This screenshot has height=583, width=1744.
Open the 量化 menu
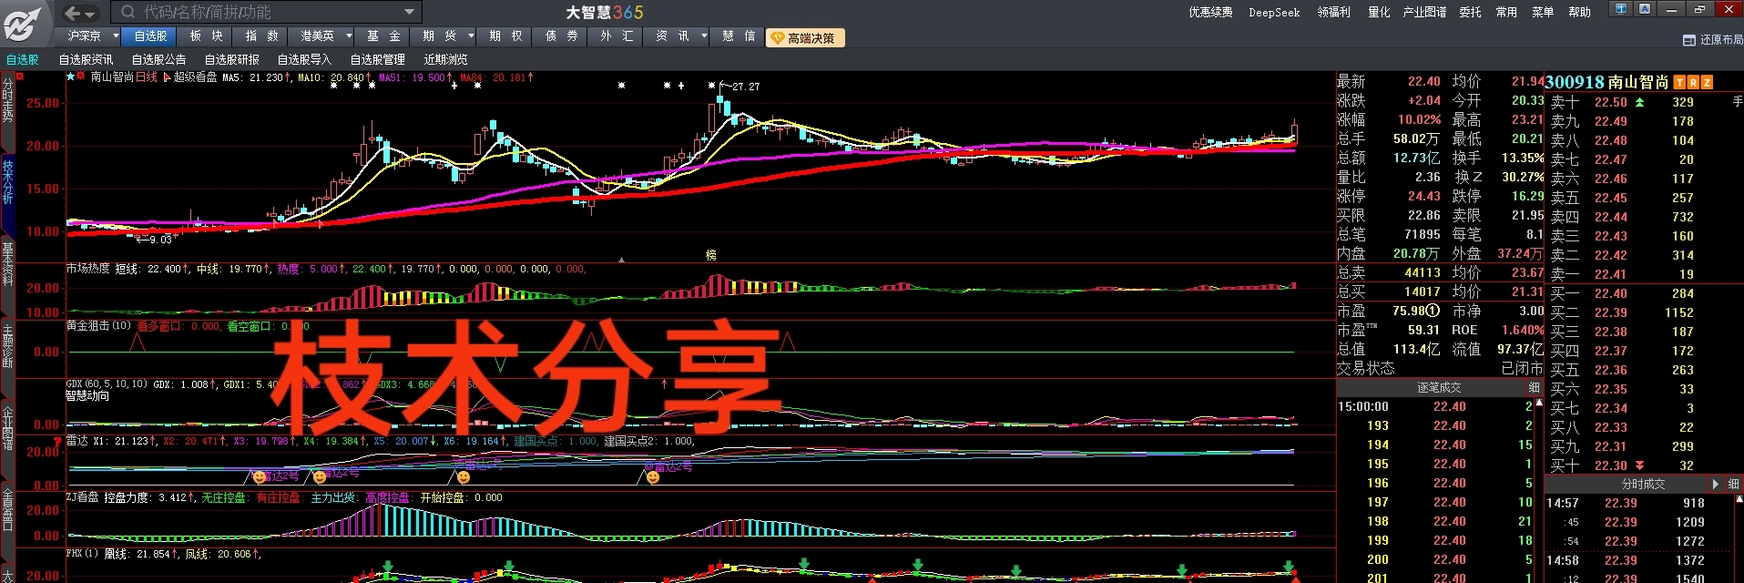1379,12
